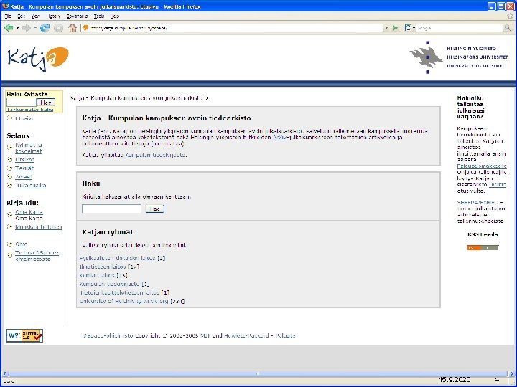The height and width of the screenshot is (387, 517).
Task: Click search magnifier icon in browser search bar
Action: [x=508, y=28]
